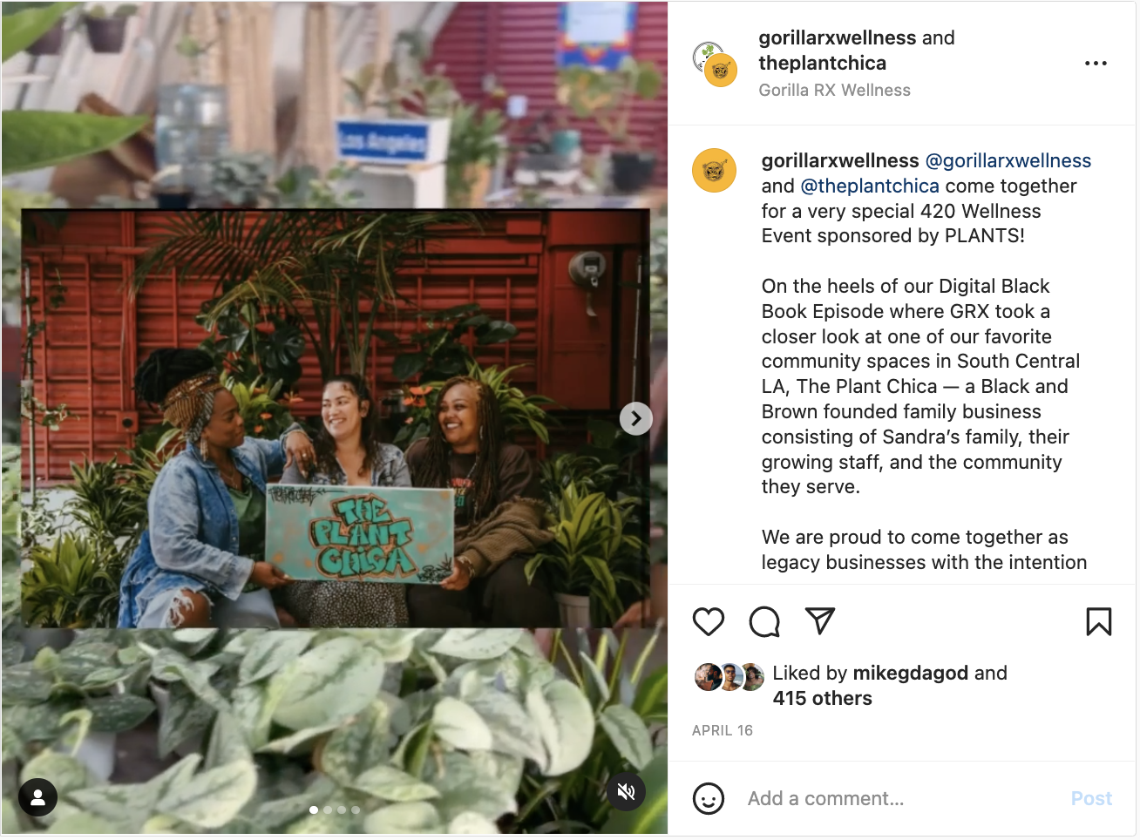This screenshot has height=840, width=1140.
Task: Open the Gorilla RX Wellness location link
Action: point(834,90)
